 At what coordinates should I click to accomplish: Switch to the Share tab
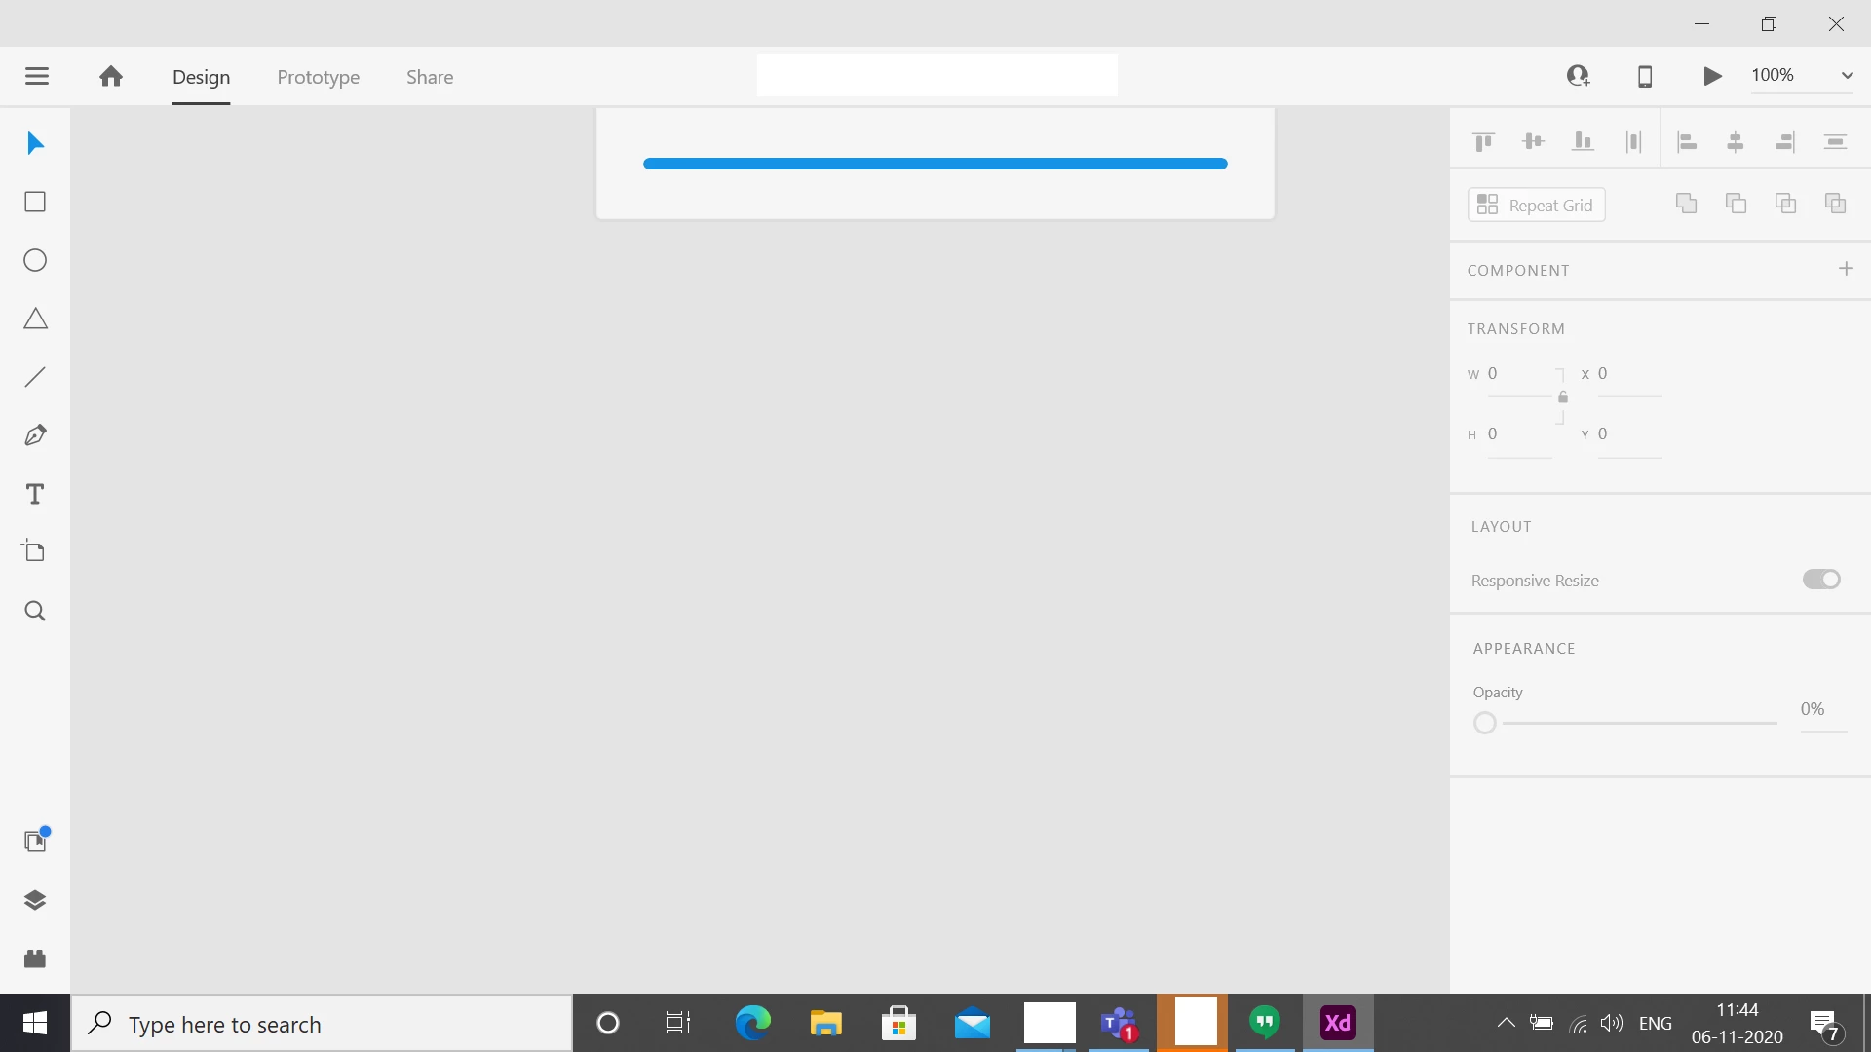pos(429,77)
